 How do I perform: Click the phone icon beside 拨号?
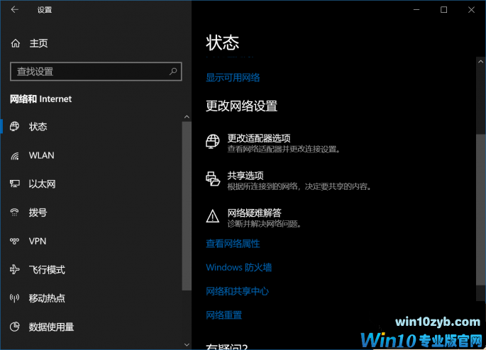pos(15,213)
